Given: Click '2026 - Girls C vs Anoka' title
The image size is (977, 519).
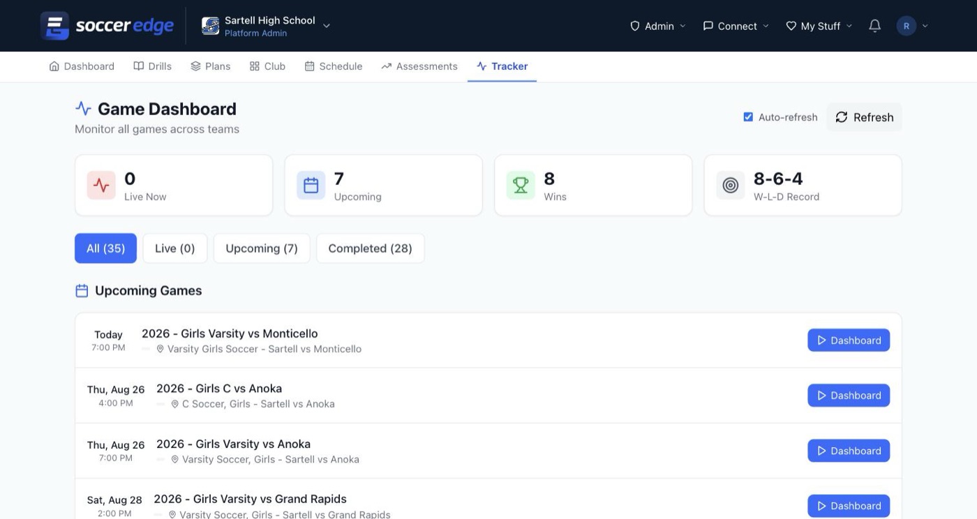Looking at the screenshot, I should [219, 389].
